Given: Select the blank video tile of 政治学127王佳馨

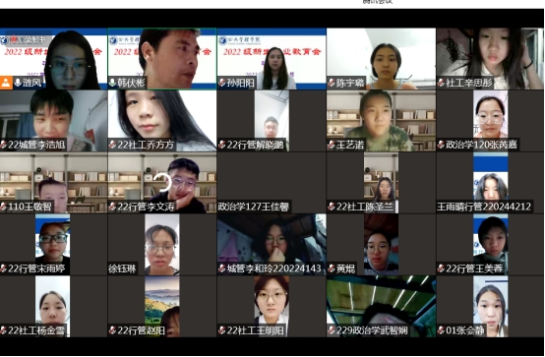Looking at the screenshot, I should [x=272, y=183].
